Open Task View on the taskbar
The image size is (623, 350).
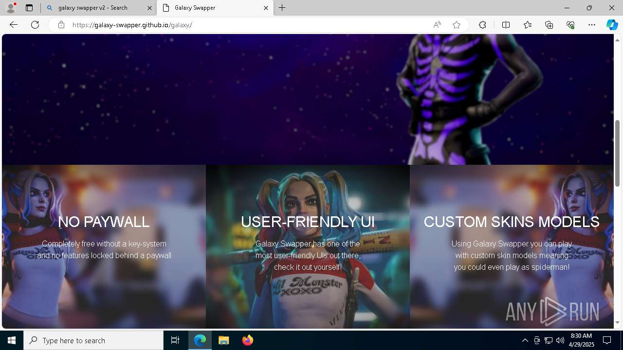[175, 340]
